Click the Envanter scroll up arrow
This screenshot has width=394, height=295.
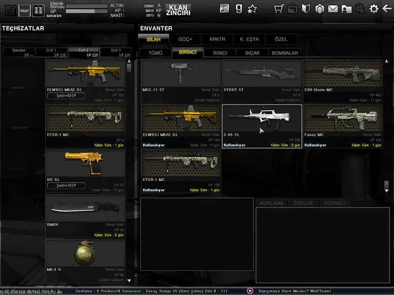(x=387, y=61)
